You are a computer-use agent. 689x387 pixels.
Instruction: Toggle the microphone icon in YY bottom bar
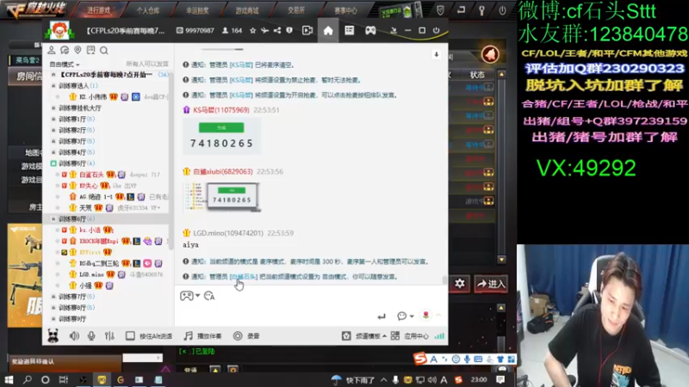(91, 335)
